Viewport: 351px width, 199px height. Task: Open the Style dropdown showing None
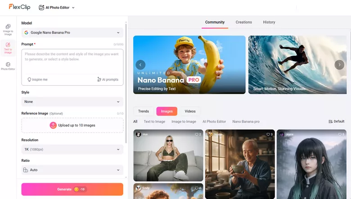pyautogui.click(x=72, y=102)
